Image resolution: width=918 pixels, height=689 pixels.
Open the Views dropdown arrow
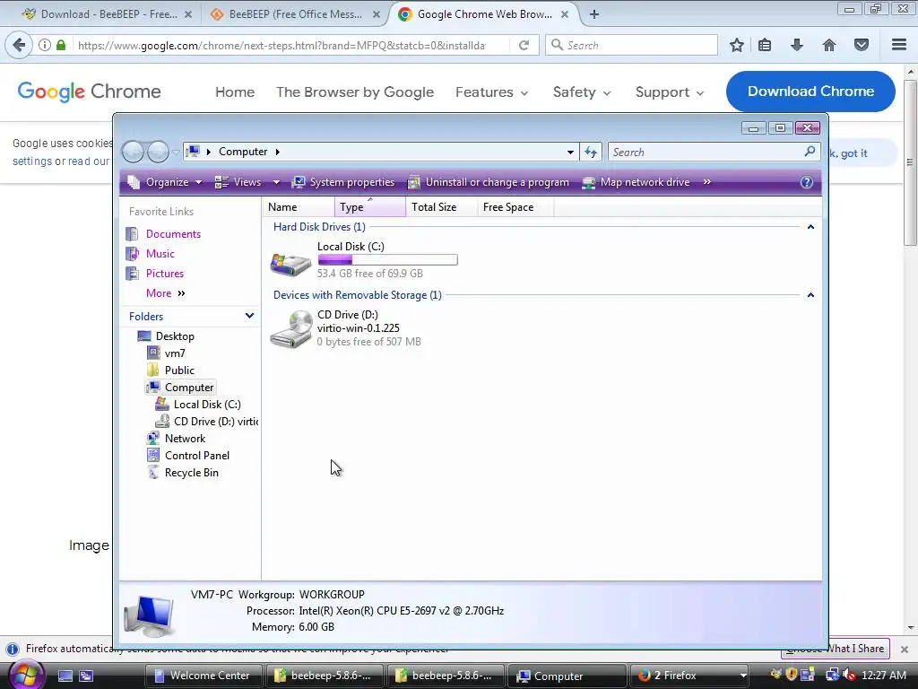[x=276, y=182]
